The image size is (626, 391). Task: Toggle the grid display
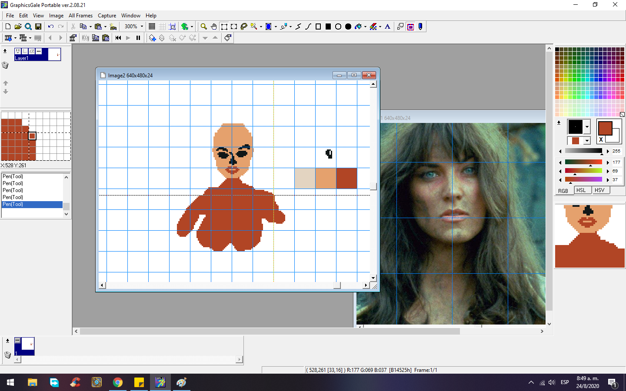point(152,27)
